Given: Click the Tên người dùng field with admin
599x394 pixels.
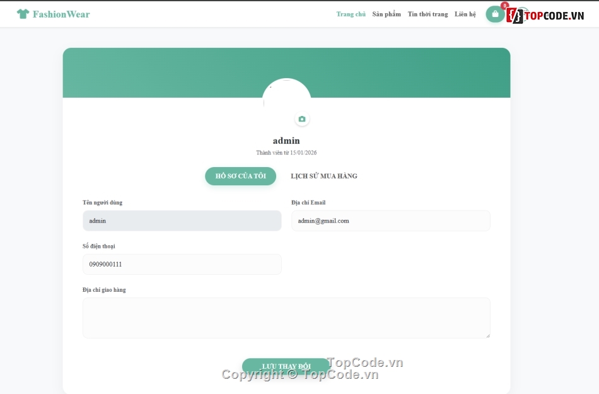Looking at the screenshot, I should [x=182, y=221].
